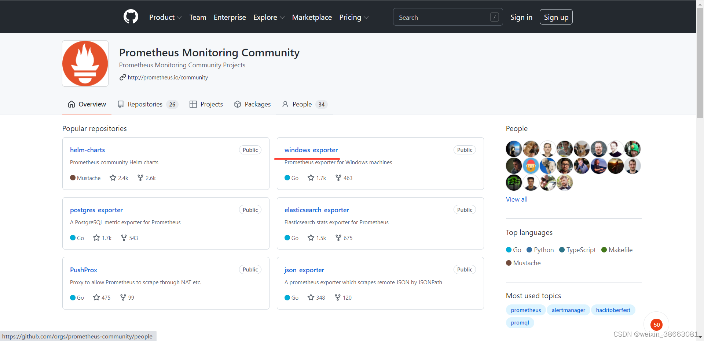Open the Pricing dropdown menu
The image size is (704, 341).
tap(354, 17)
